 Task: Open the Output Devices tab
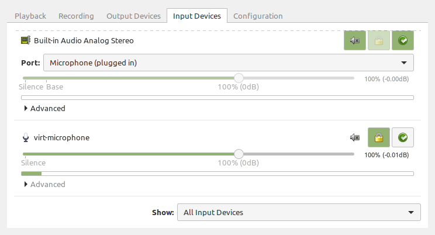133,16
